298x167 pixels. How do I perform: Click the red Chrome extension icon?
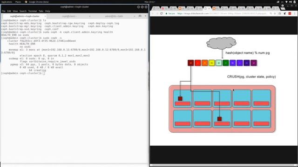(x=290, y=13)
